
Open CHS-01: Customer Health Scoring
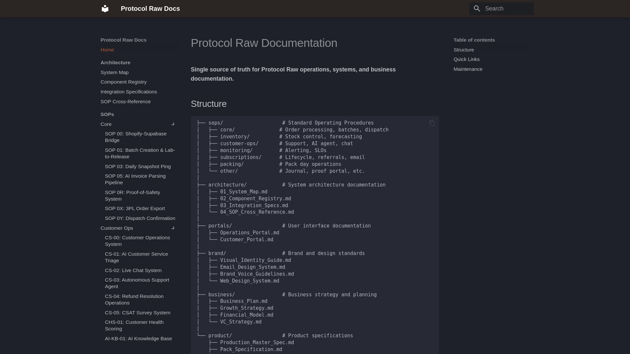134,325
